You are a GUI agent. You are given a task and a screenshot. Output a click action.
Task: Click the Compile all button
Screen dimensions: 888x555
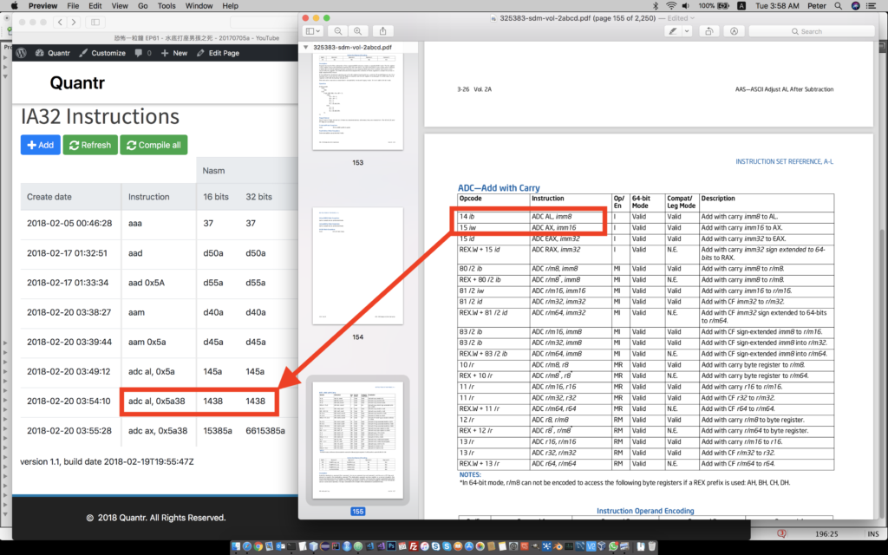153,145
